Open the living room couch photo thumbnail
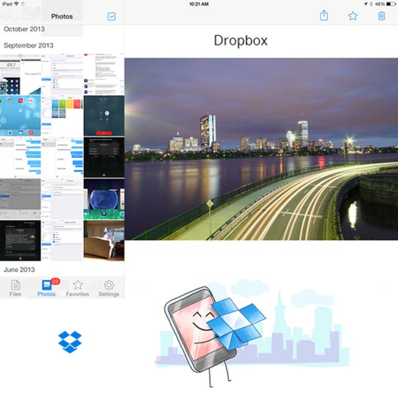This screenshot has height=398, width=398. (104, 241)
